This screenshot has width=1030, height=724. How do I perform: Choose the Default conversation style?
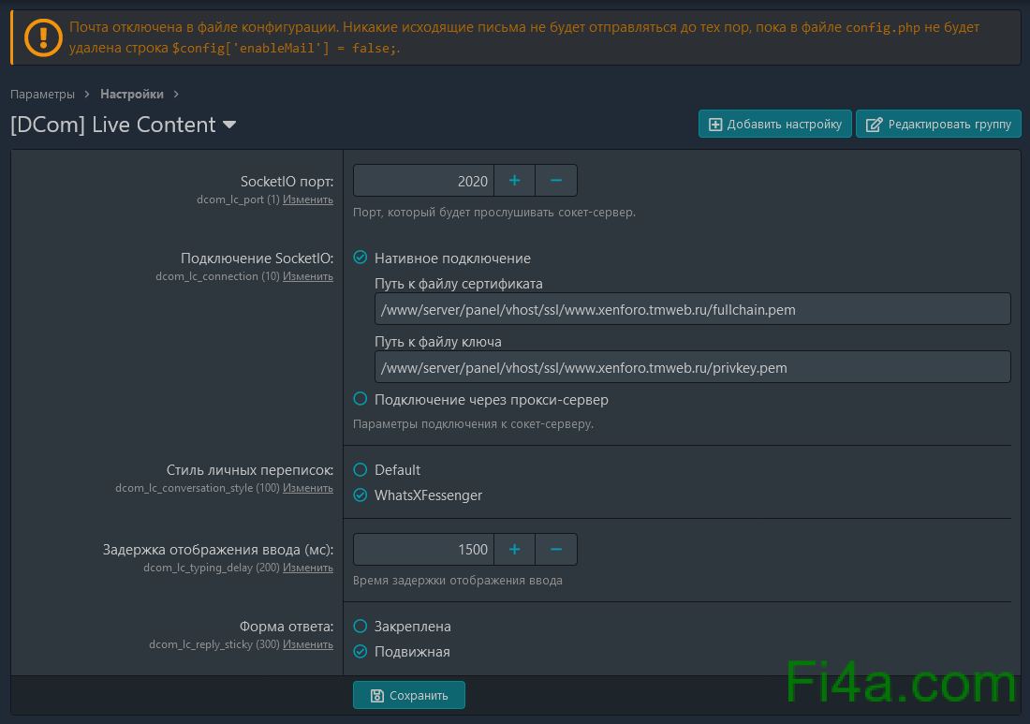(x=360, y=470)
